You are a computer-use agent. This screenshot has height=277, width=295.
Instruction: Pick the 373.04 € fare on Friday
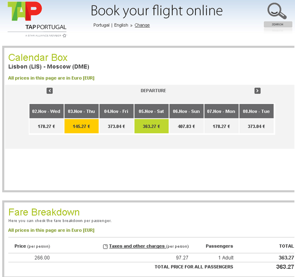coord(117,126)
